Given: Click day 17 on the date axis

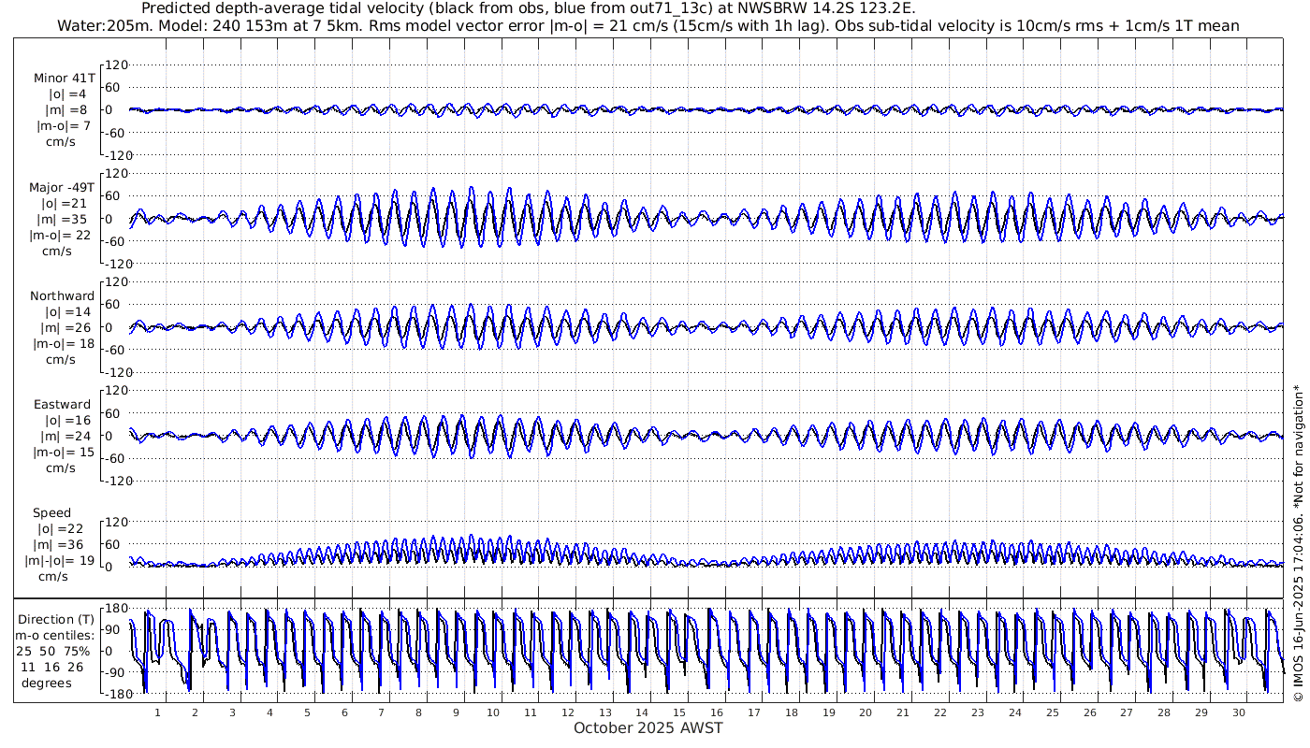Looking at the screenshot, I should (x=753, y=712).
